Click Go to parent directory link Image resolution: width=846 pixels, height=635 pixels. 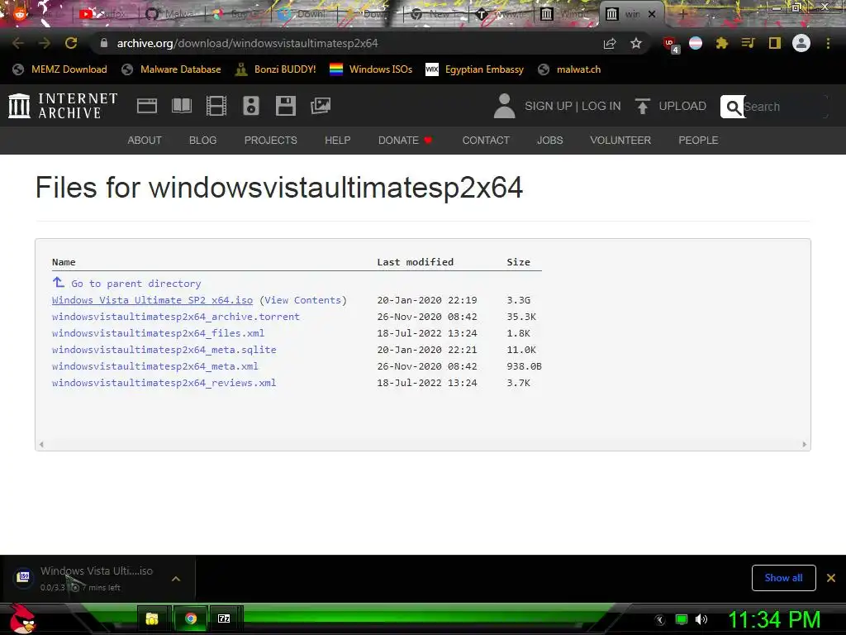click(x=136, y=284)
